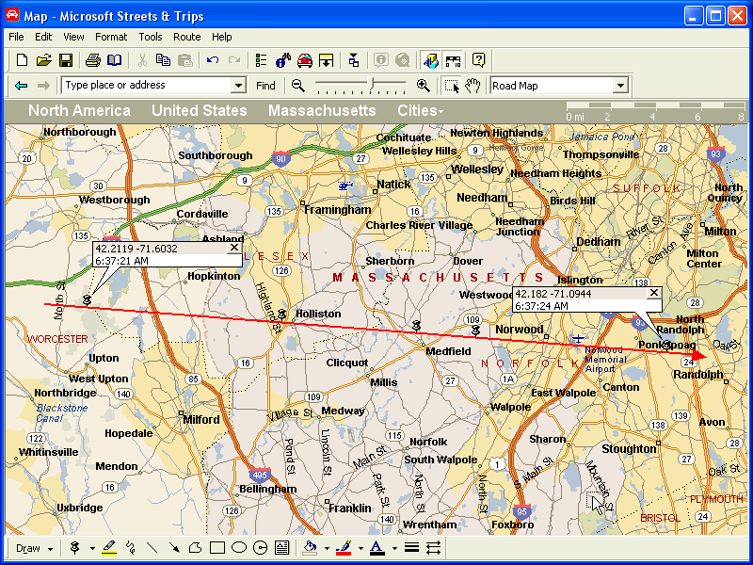
Task: Open the help question mark icon
Action: (478, 60)
